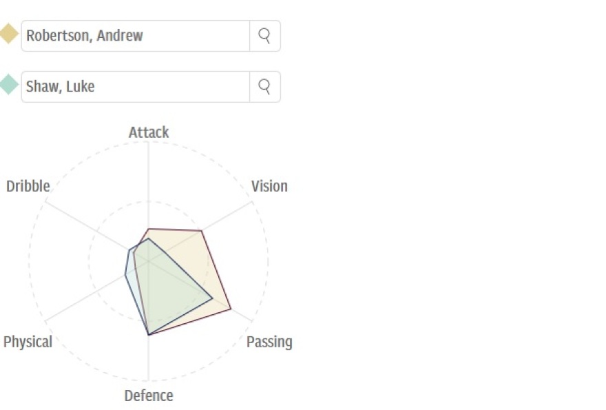Click the magnifier icon beside Robertson, Andrew
606x410 pixels.
(264, 36)
